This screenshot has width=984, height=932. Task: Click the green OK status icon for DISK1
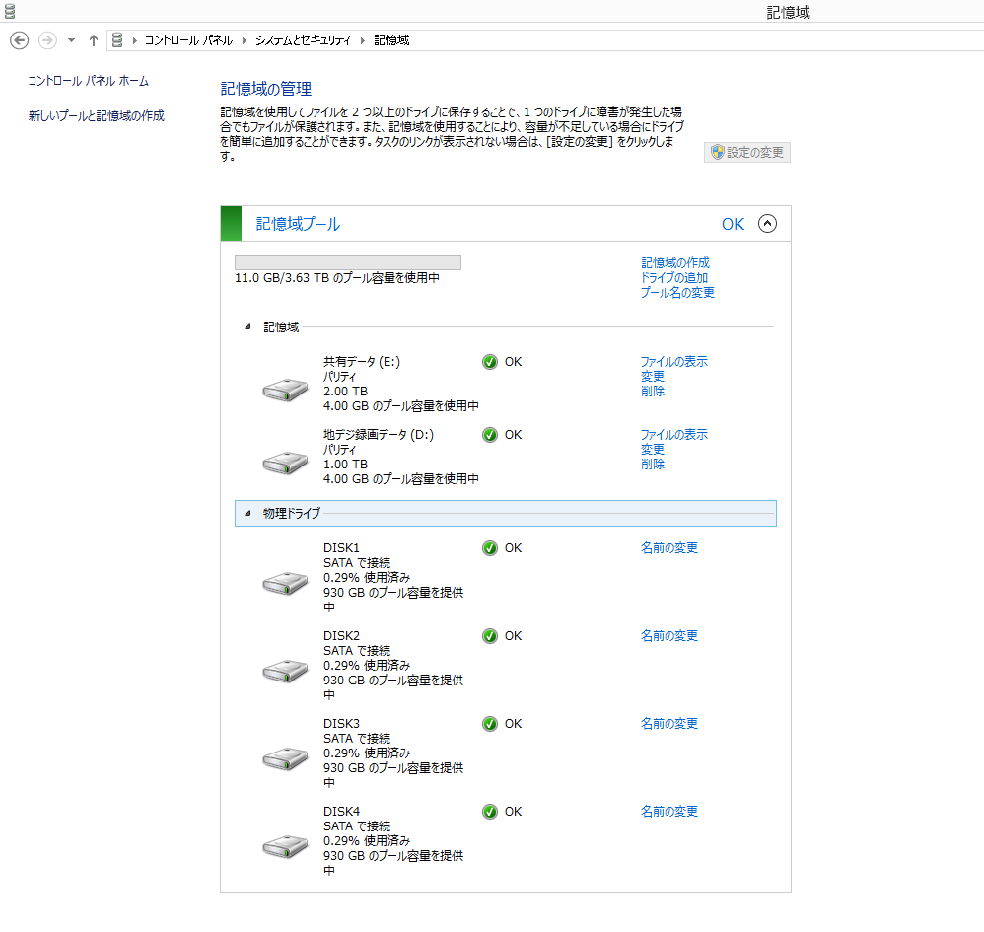pos(490,547)
